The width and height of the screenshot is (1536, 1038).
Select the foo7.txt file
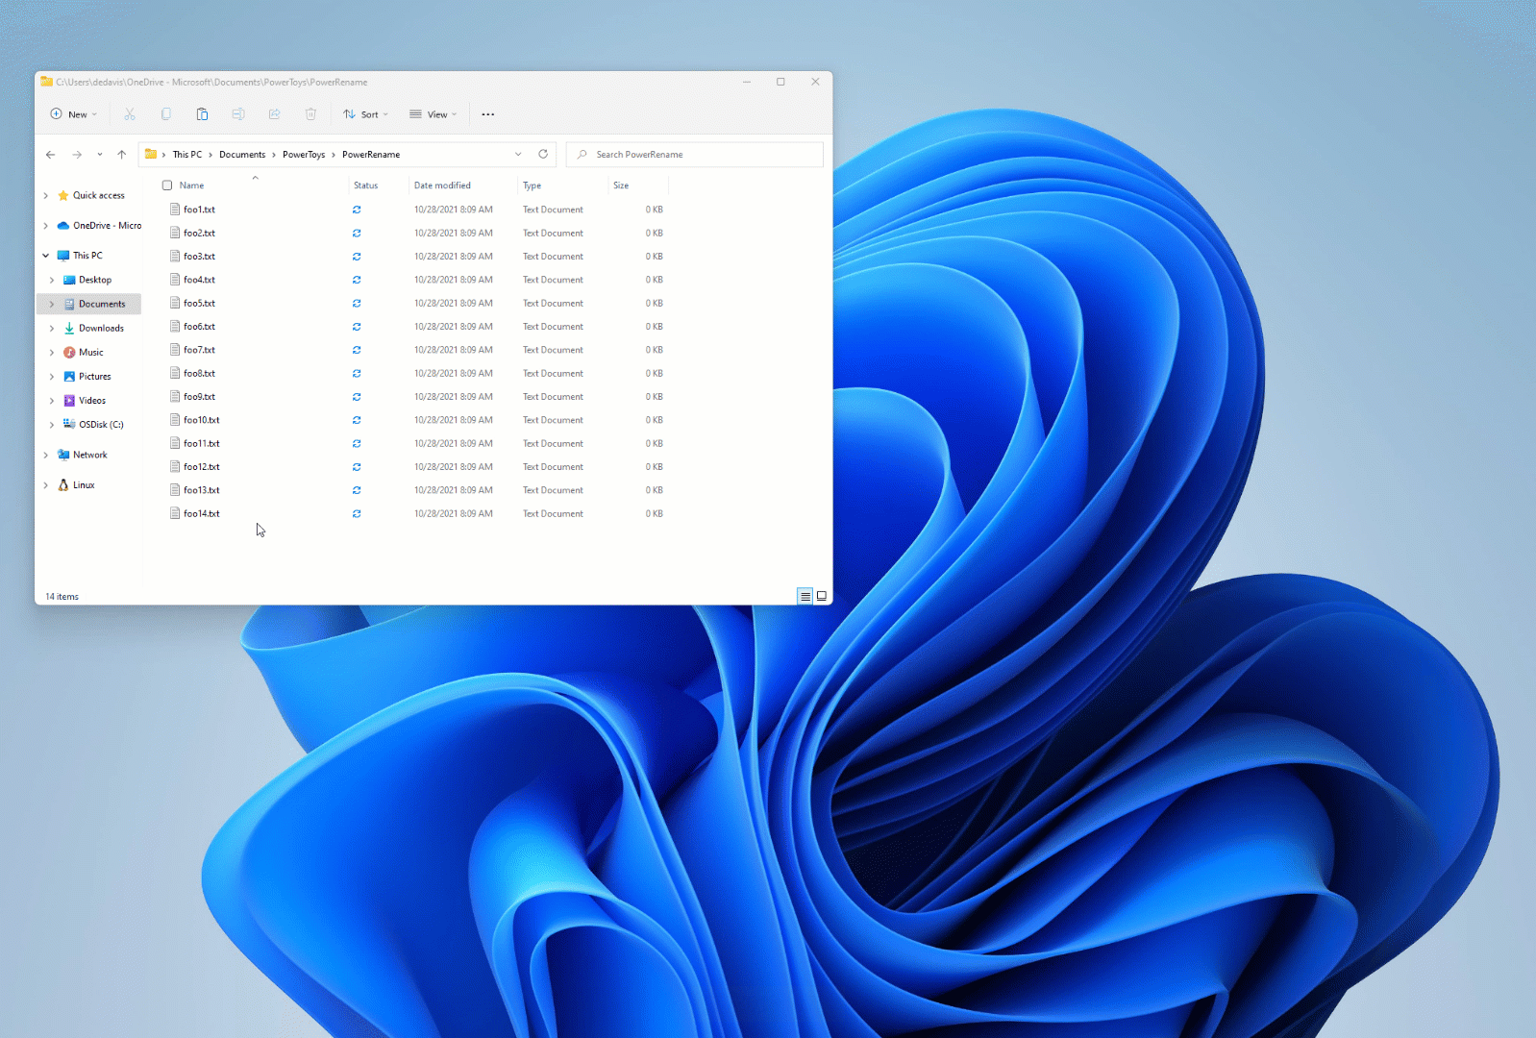pos(199,350)
